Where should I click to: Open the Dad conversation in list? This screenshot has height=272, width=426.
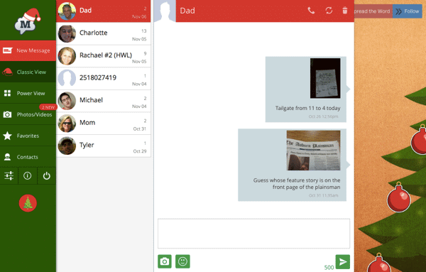click(103, 11)
